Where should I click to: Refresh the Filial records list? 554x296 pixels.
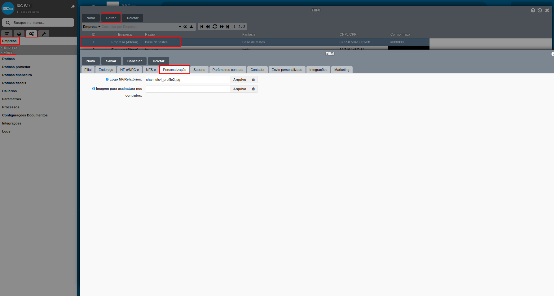tap(215, 27)
